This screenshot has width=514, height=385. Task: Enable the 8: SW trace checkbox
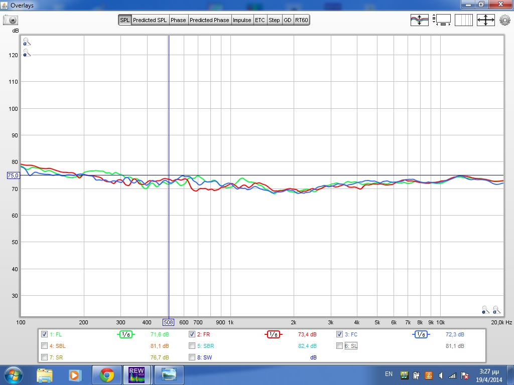pos(192,357)
